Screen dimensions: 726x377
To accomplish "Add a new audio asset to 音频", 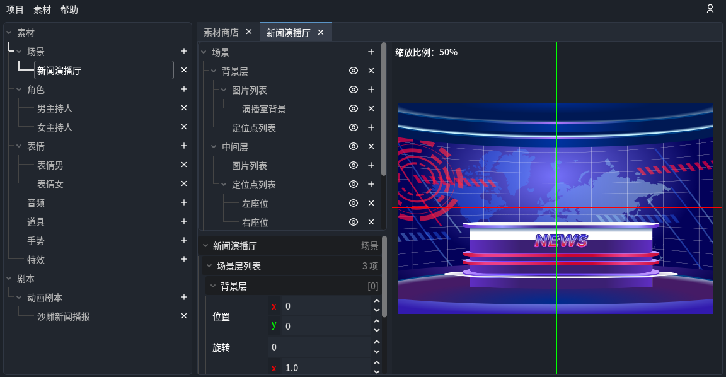I will coord(183,202).
